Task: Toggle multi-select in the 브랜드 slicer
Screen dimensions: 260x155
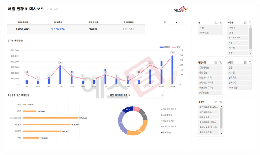Action: tap(245, 63)
